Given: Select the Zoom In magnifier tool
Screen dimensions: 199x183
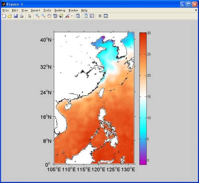Looking at the screenshot, I should (x=37, y=16).
